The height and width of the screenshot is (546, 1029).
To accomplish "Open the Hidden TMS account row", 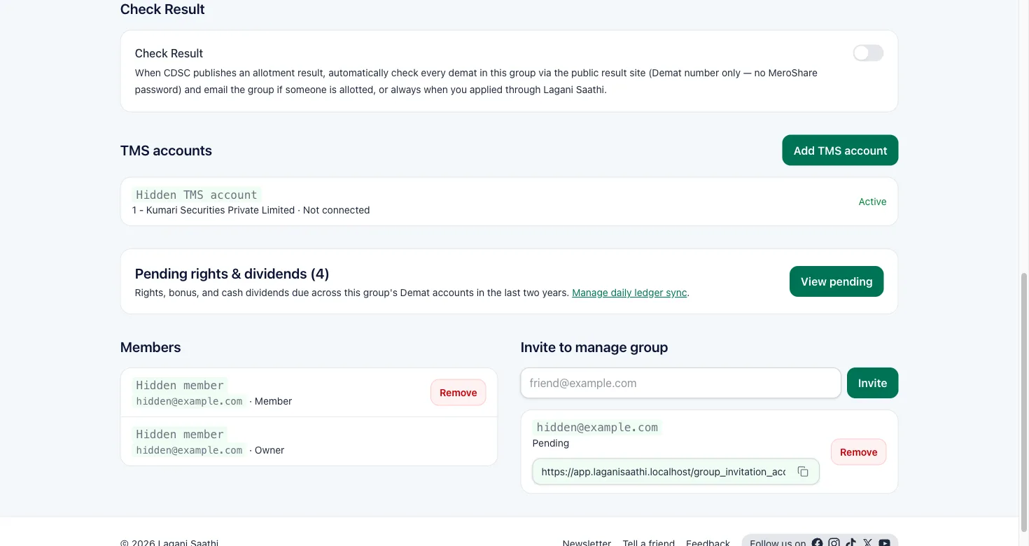I will 509,202.
